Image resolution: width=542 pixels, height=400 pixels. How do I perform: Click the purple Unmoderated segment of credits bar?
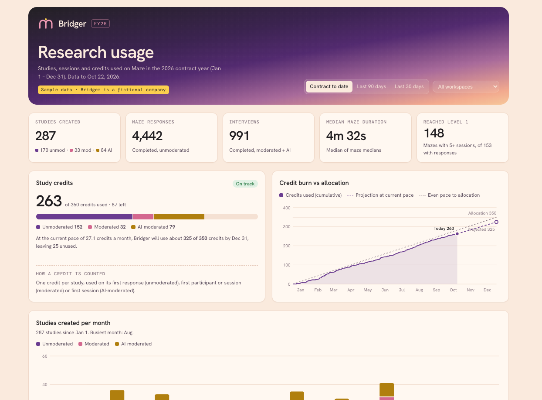point(84,216)
